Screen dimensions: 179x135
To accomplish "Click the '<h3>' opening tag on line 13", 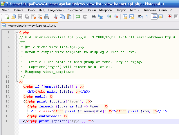I will click(x=31, y=92).
